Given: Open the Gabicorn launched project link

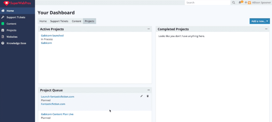Looking at the screenshot, I should [x=52, y=36].
